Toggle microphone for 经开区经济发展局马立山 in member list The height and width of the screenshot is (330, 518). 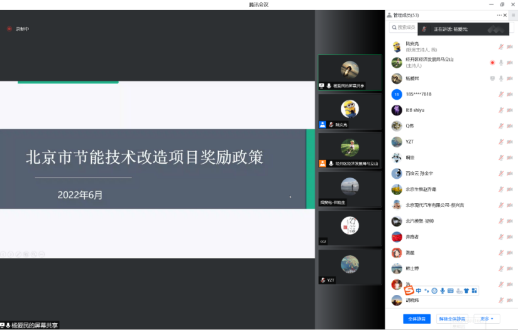click(501, 63)
